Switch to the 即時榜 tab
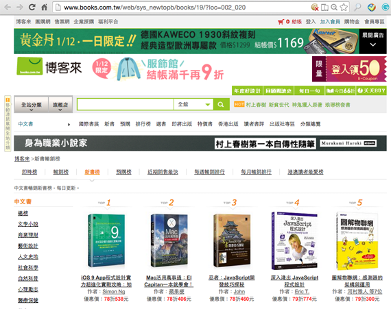391x309 pixels. click(x=29, y=172)
